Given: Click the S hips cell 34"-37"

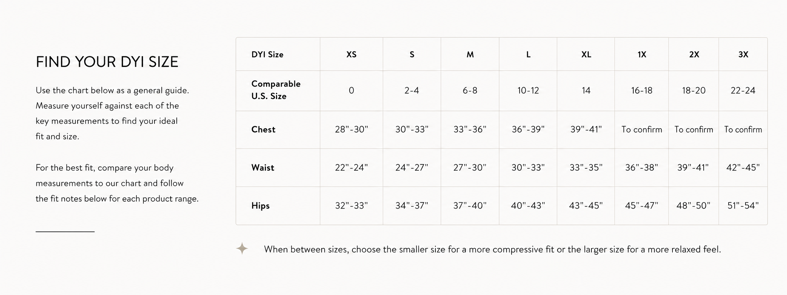Looking at the screenshot, I should point(412,206).
